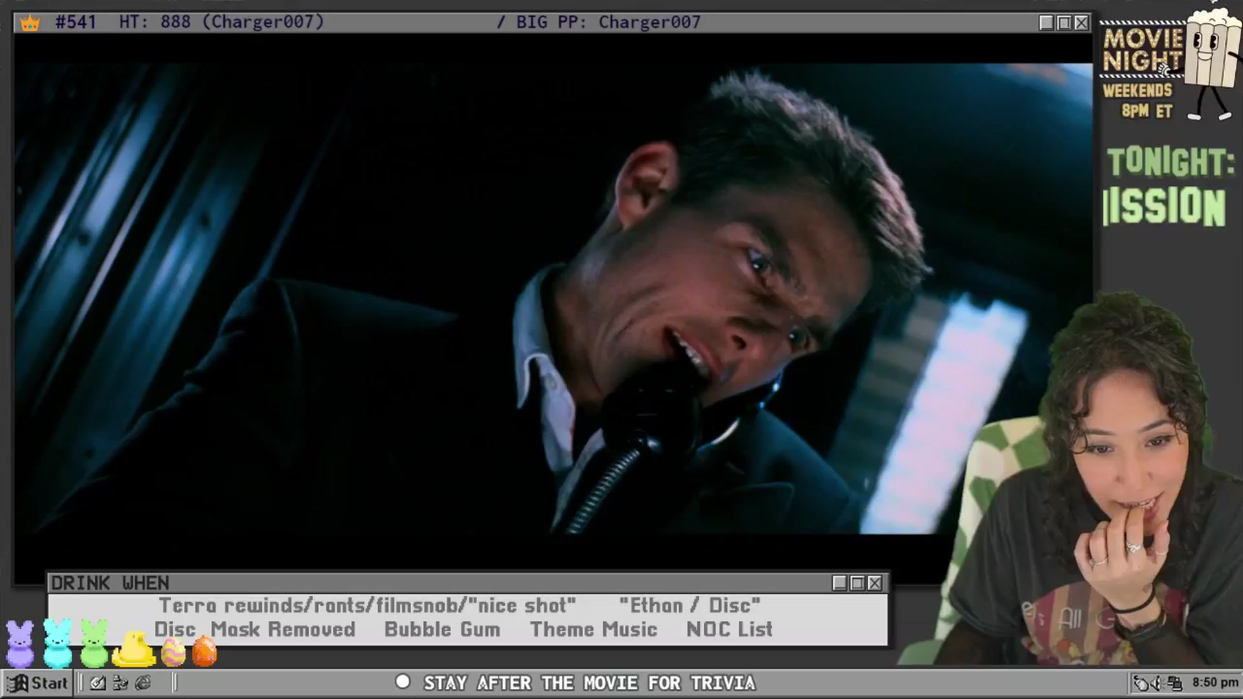The height and width of the screenshot is (699, 1243).
Task: Minimize the DRINK WHEN window
Action: point(840,583)
